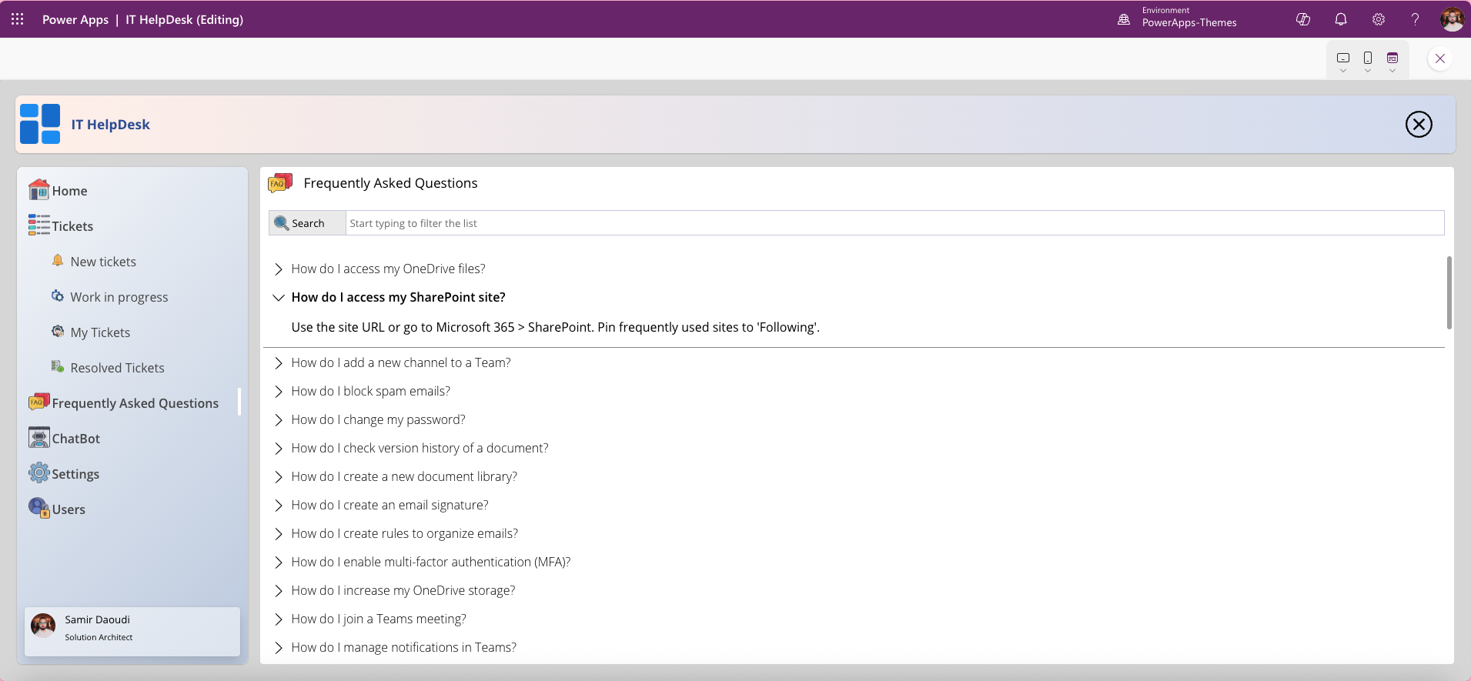This screenshot has height=681, width=1471.
Task: Open the ChatBot menu item
Action: point(75,439)
